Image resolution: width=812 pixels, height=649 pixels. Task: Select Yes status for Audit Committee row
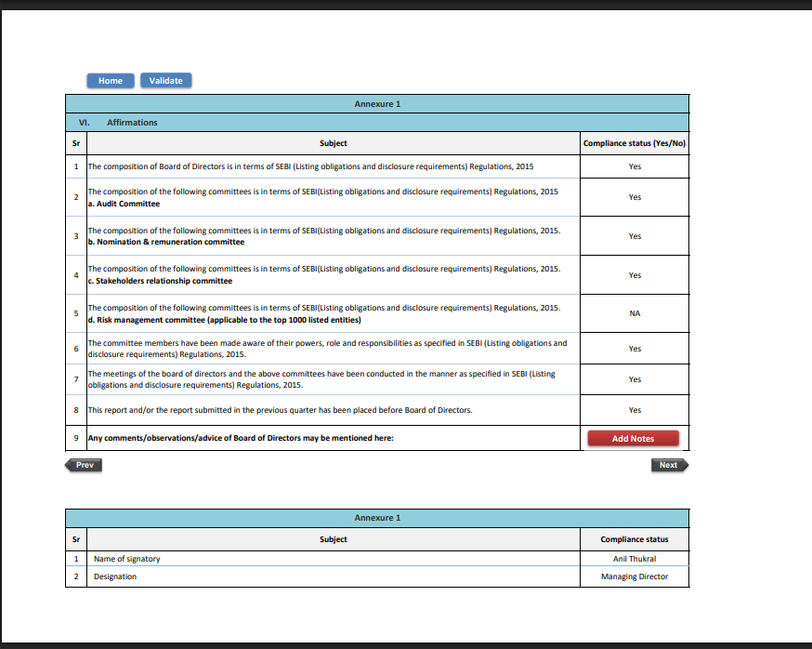pos(635,197)
